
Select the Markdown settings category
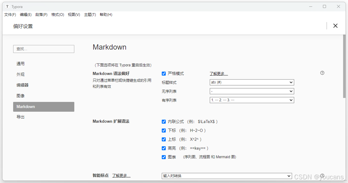tap(44, 106)
